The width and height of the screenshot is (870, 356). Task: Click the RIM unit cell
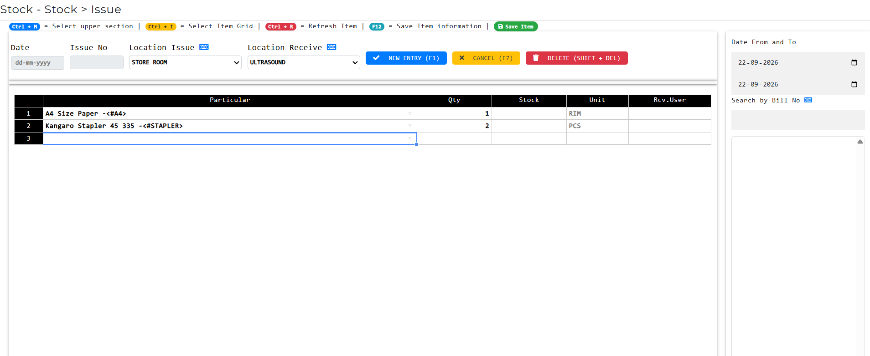597,114
